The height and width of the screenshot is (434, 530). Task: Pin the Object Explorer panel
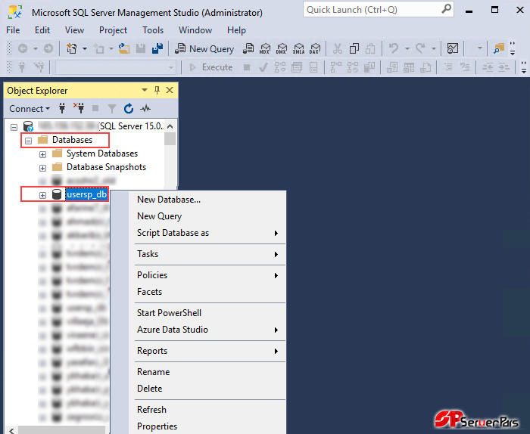pyautogui.click(x=157, y=90)
